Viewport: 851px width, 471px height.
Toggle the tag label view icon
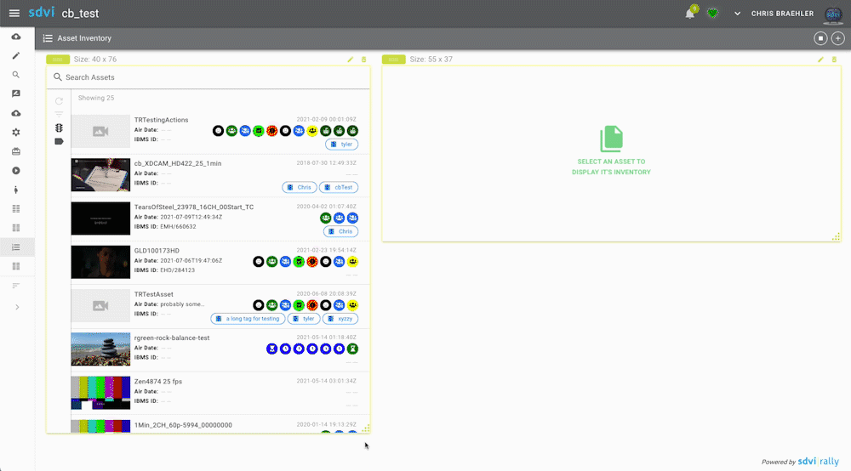(x=60, y=141)
